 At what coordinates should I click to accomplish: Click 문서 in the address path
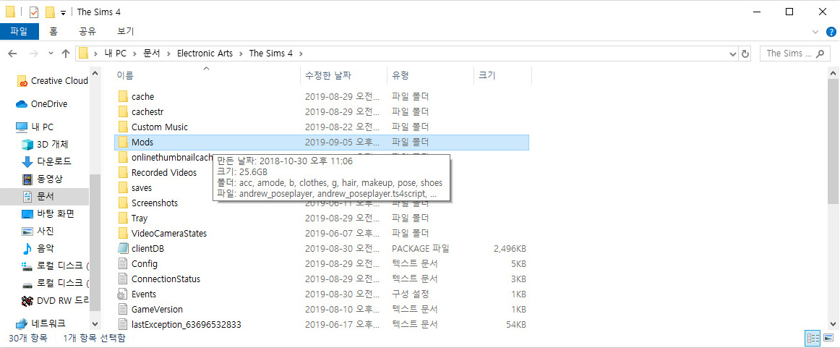click(x=152, y=54)
